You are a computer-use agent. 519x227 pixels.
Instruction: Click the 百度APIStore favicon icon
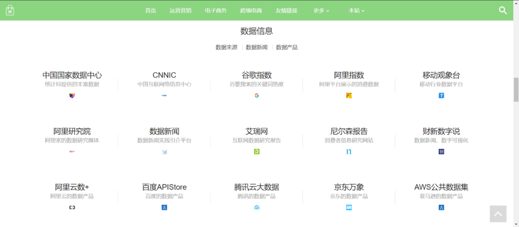click(164, 207)
